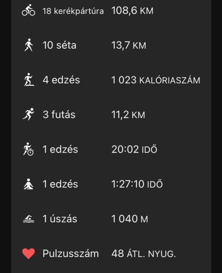Tap the 20:02 IDŐ duration
Screen dimensions: 222x273
(x=134, y=150)
